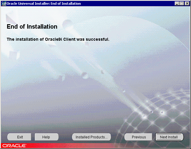Image resolution: width=191 pixels, height=149 pixels.
Task: Click the bright sparkle lights on the globe
Action: click(162, 112)
